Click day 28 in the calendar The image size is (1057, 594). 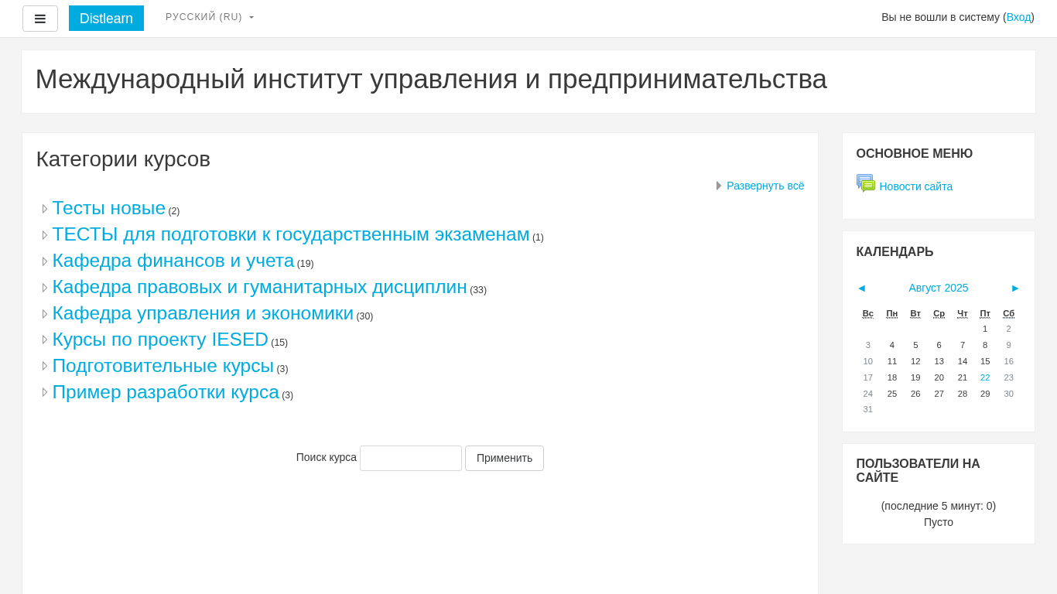[x=963, y=394]
